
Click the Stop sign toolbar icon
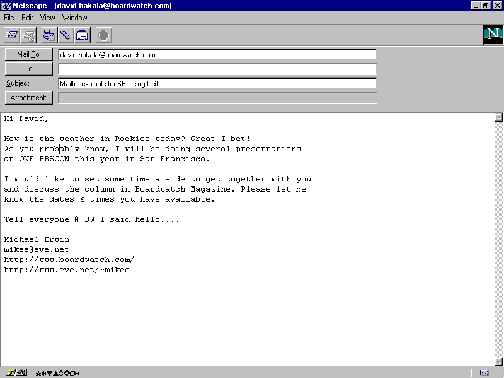[104, 35]
